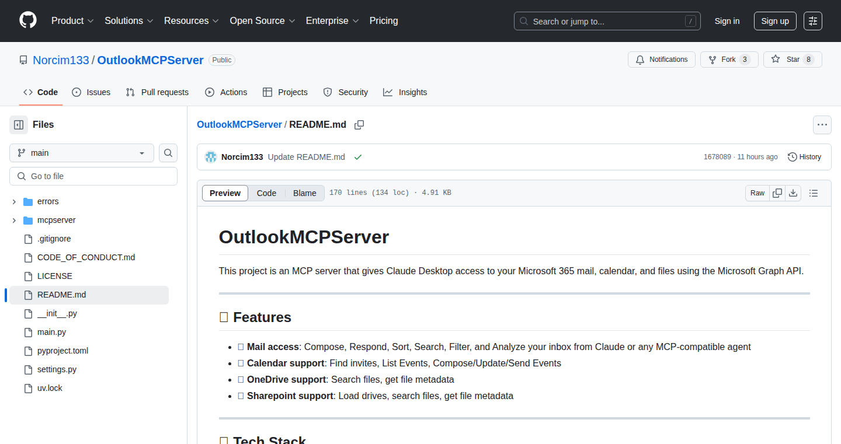841x444 pixels.
Task: Copy the README.md file path
Action: (x=359, y=125)
